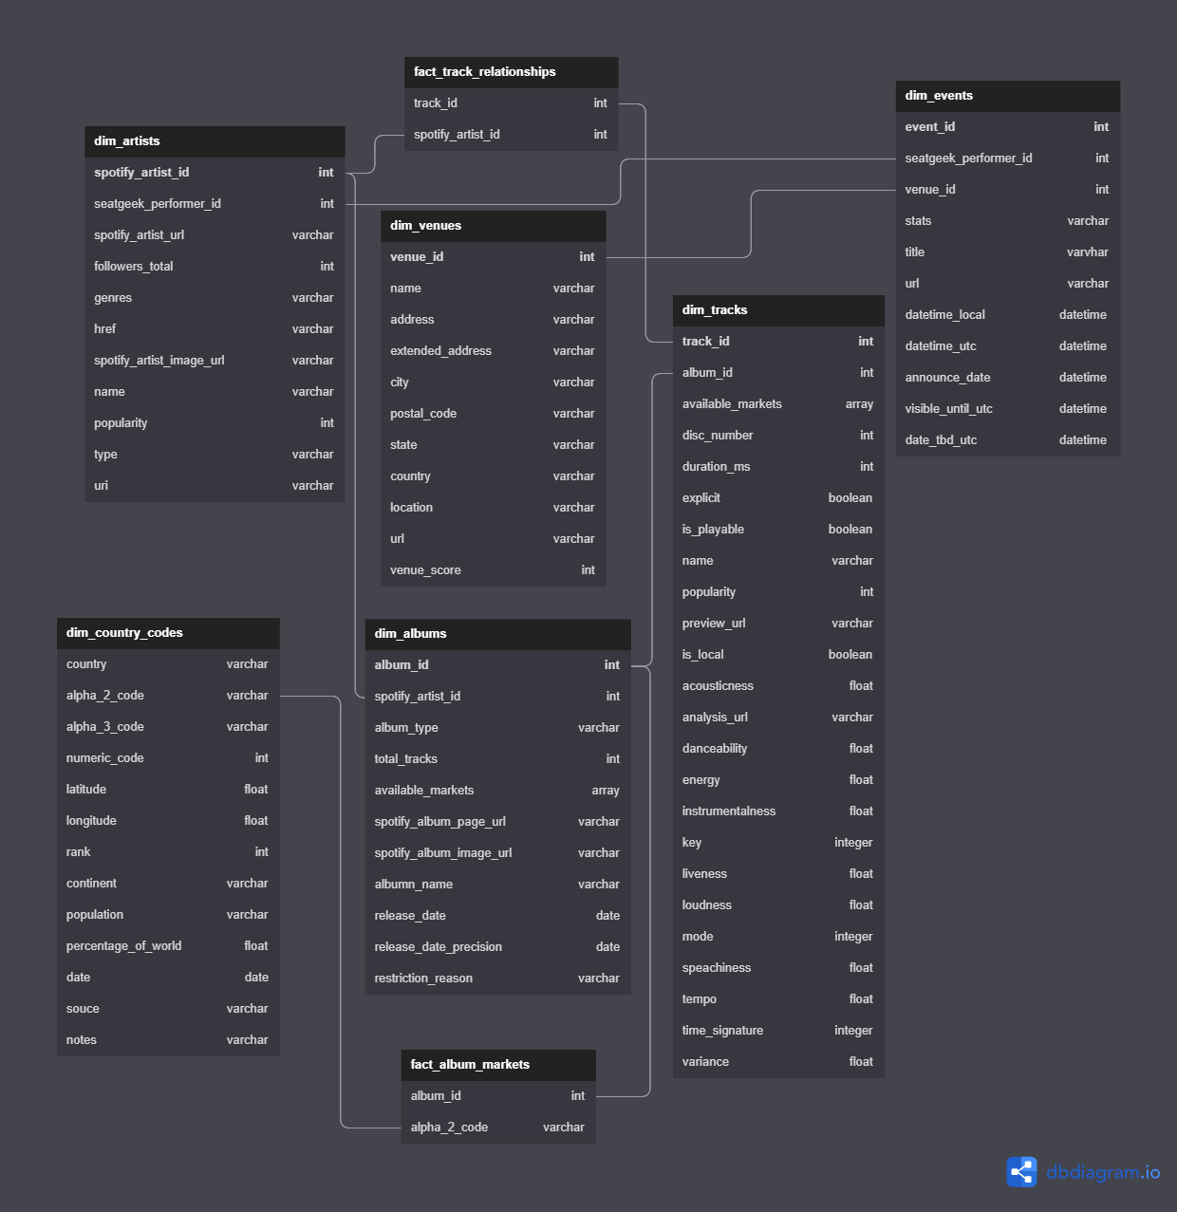Click announce_date row in dim_events

pyautogui.click(x=1008, y=378)
